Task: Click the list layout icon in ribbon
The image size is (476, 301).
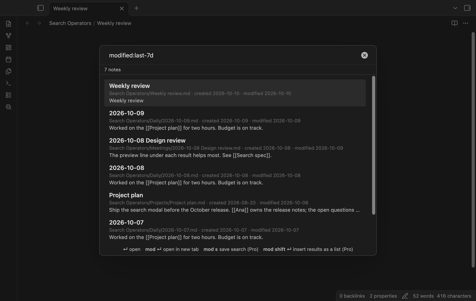Action: click(x=9, y=95)
